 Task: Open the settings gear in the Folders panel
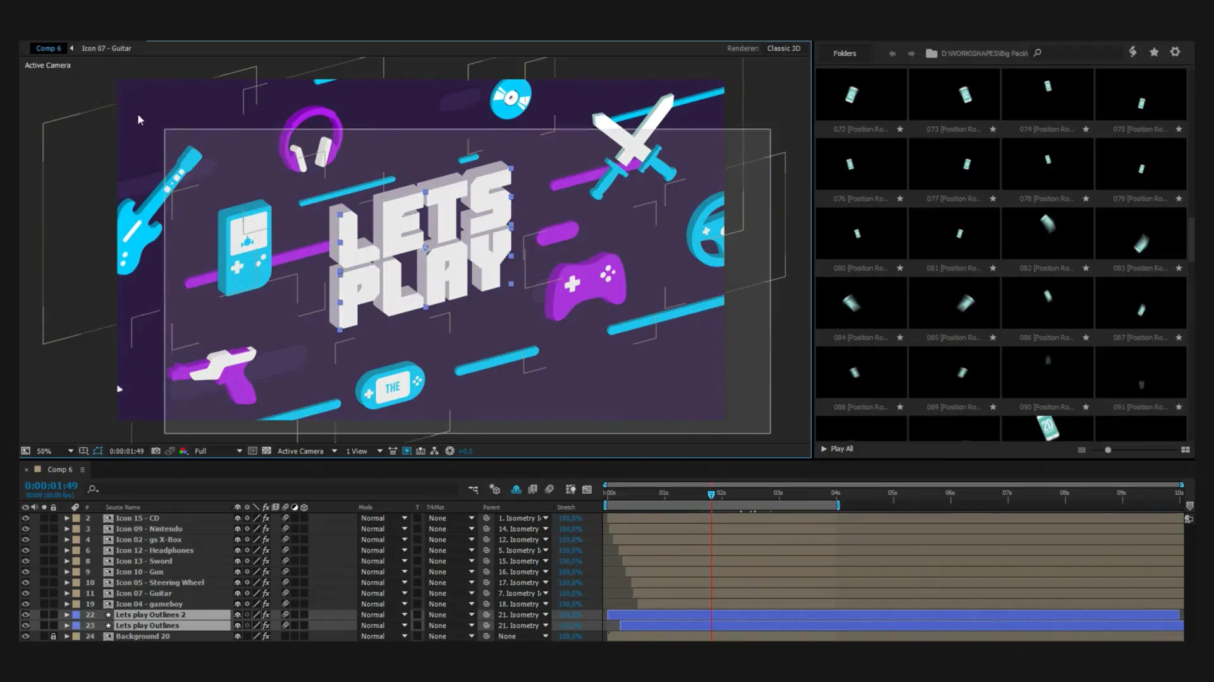[x=1175, y=52]
